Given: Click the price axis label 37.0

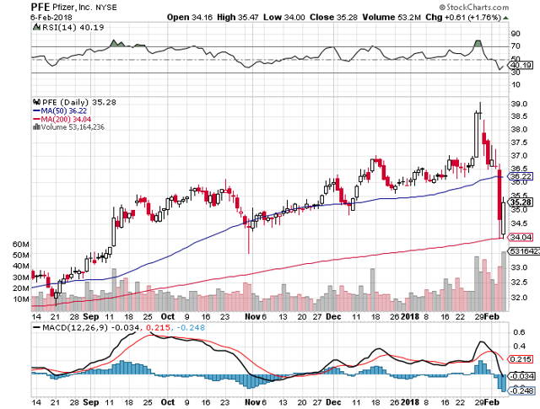Looking at the screenshot, I should click(x=519, y=156).
